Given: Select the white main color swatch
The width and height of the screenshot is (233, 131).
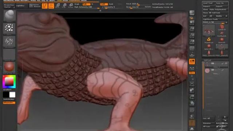Looking at the screenshot, I should pos(12,95).
